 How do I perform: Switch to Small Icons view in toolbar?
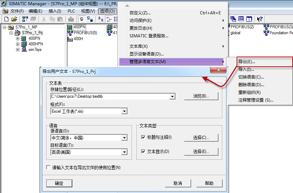[109, 19]
